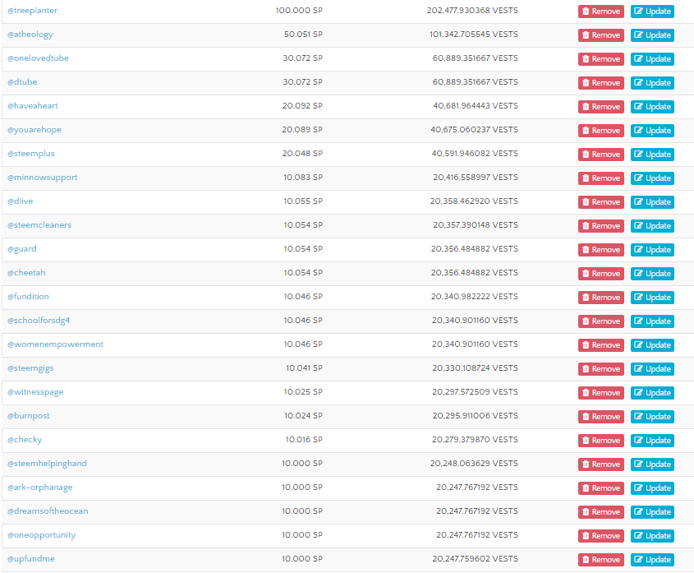Remove the @burnpost delegation
Image resolution: width=694 pixels, height=573 pixels.
coord(601,417)
